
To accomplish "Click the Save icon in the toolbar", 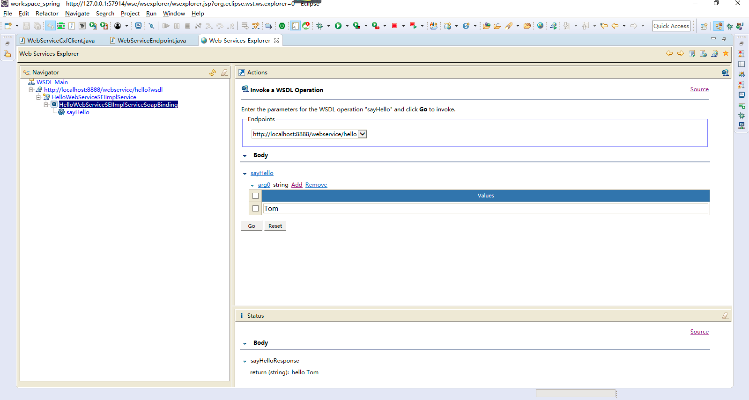I will [x=26, y=26].
